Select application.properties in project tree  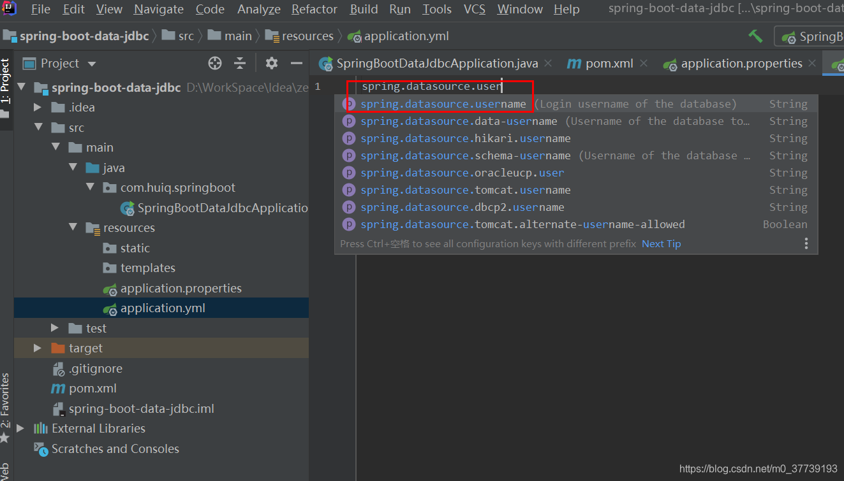tap(172, 288)
